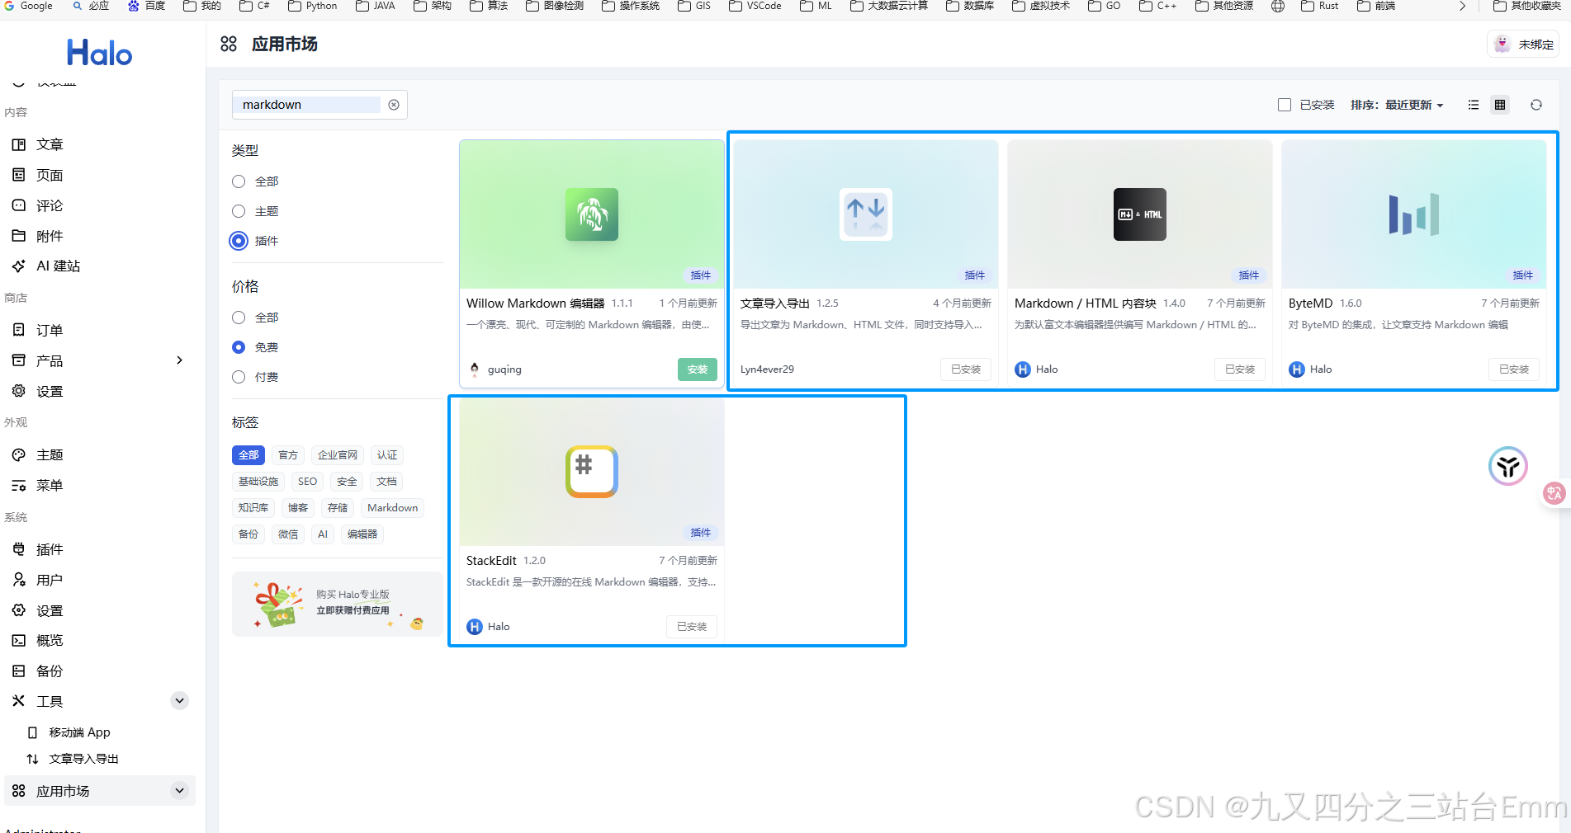The height and width of the screenshot is (833, 1571).
Task: Expand the 产品 submenu arrow
Action: (179, 360)
